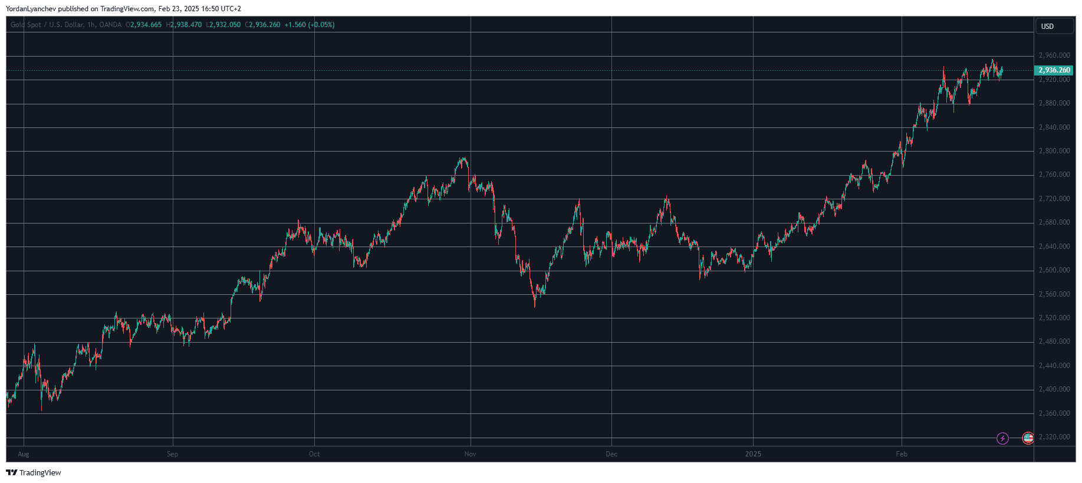Click the 2,640.000 price axis label
This screenshot has width=1082, height=483.
[1054, 247]
